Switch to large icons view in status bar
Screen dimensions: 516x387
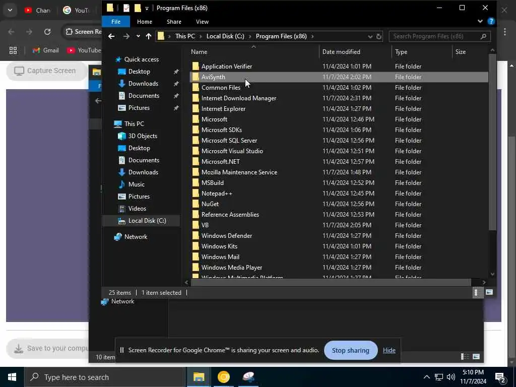(x=489, y=292)
